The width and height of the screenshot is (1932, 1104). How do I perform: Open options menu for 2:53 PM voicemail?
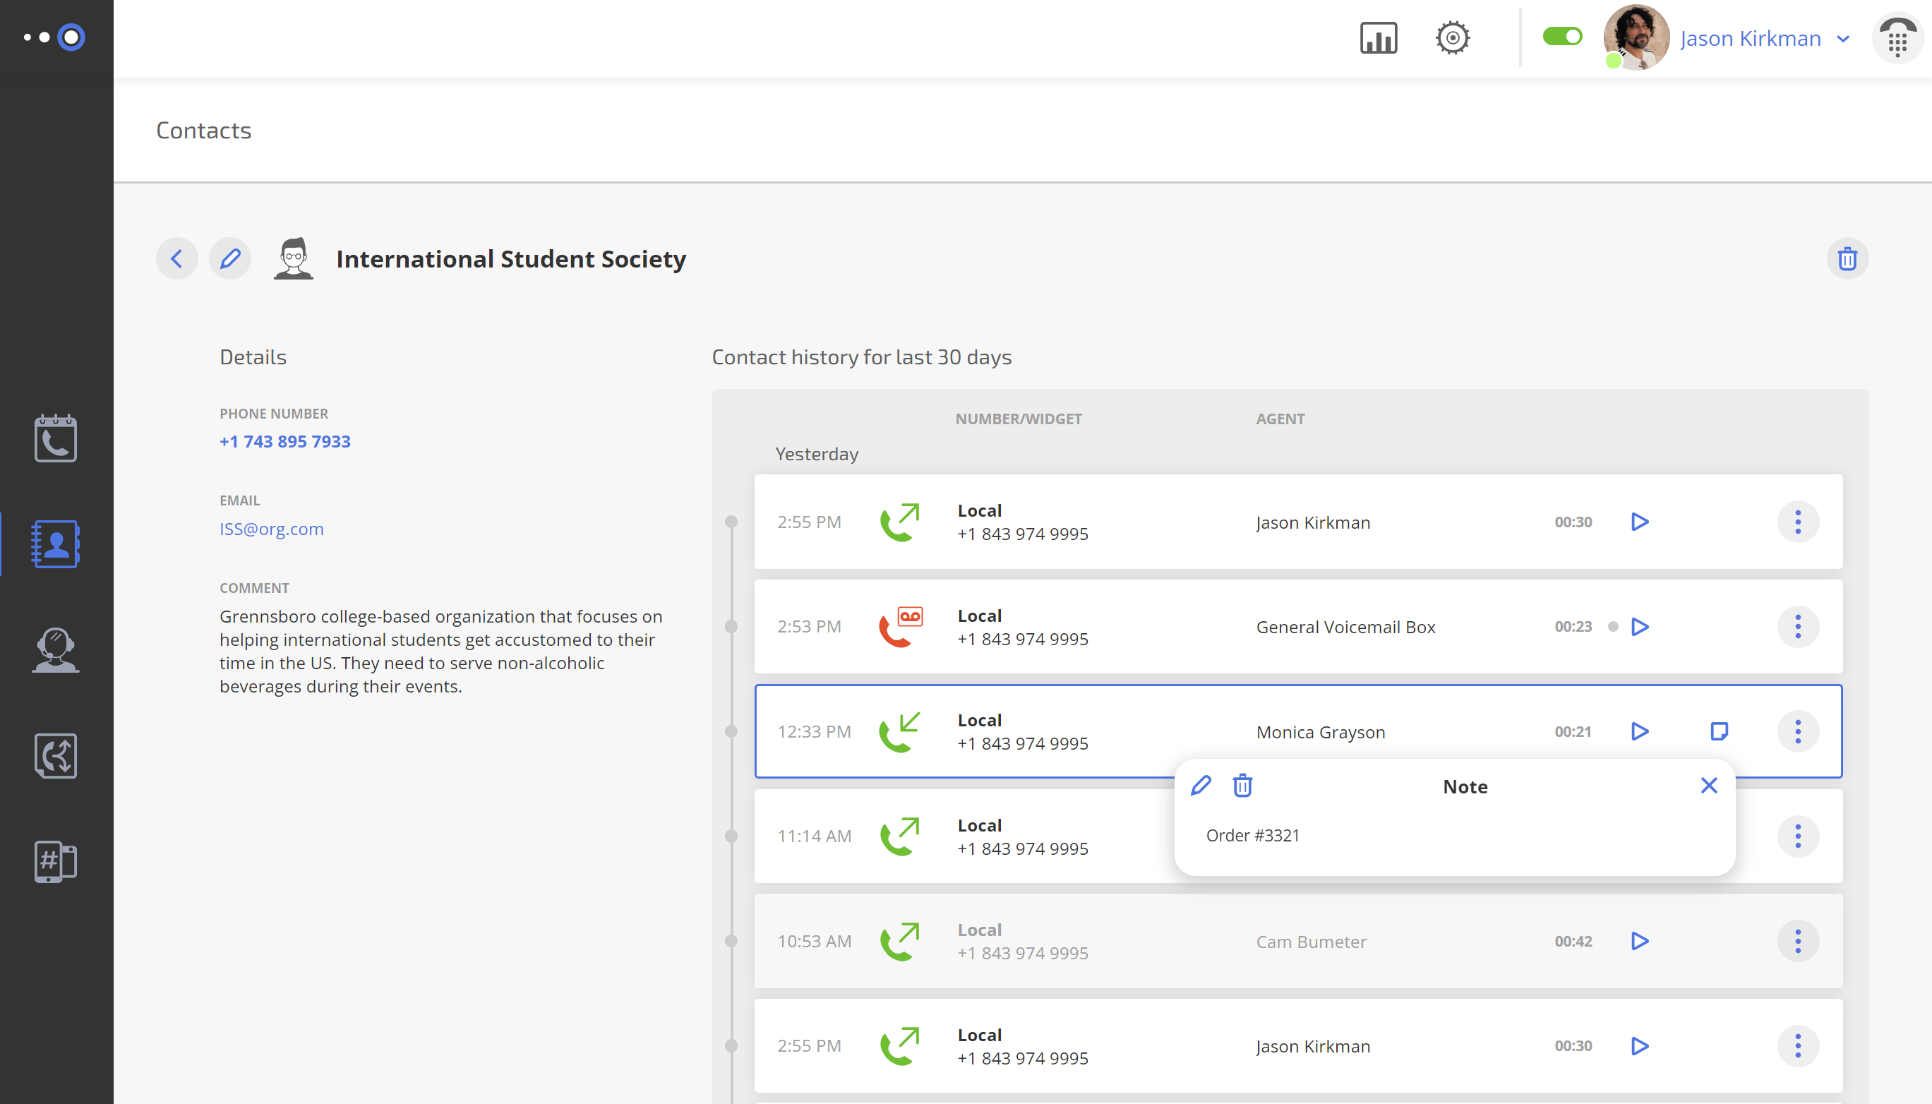pyautogui.click(x=1797, y=626)
